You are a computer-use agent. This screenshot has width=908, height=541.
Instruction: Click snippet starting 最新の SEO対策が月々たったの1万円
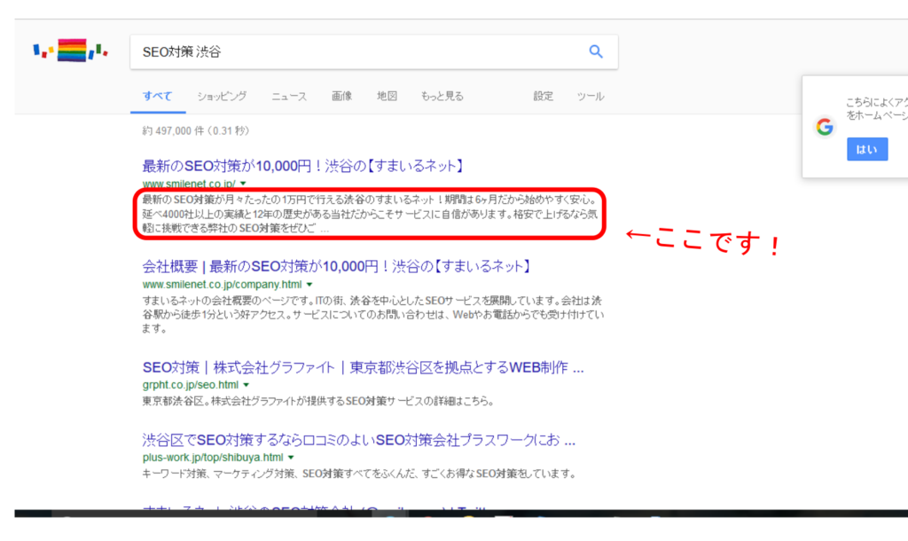click(370, 214)
